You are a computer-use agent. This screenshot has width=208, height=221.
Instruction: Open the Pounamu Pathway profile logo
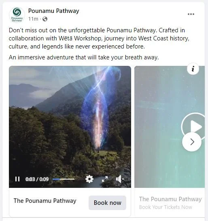[17, 15]
